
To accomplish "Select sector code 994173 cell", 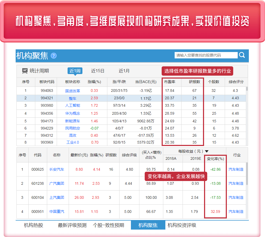I will coord(47,121).
